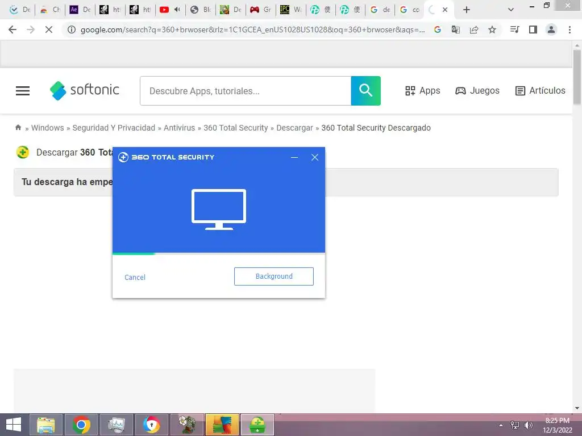
Task: Click the 360 Total Security product icon
Action: point(23,152)
